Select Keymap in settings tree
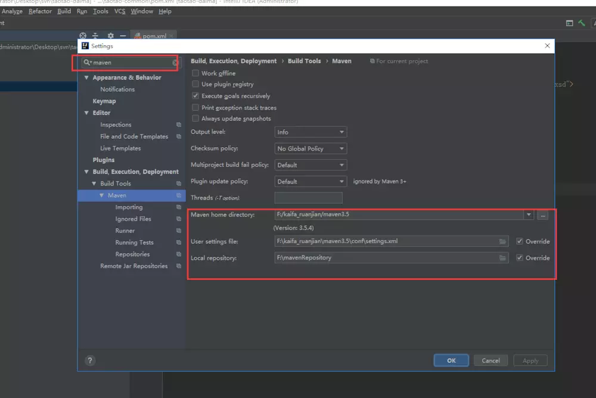This screenshot has height=398, width=596. tap(104, 101)
